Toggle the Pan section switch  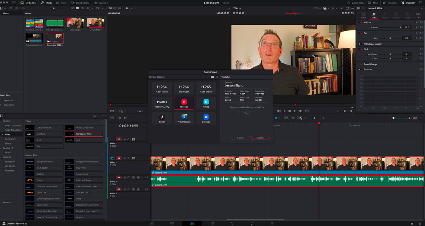pos(361,33)
